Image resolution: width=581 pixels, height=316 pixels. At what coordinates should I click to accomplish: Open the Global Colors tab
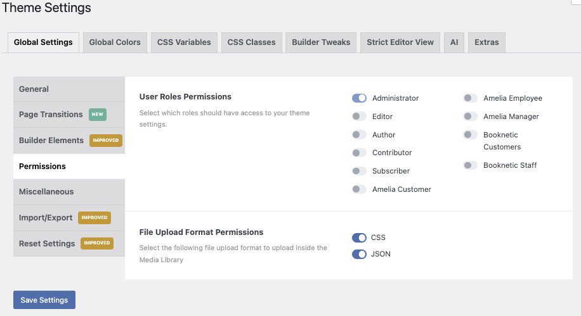[115, 42]
